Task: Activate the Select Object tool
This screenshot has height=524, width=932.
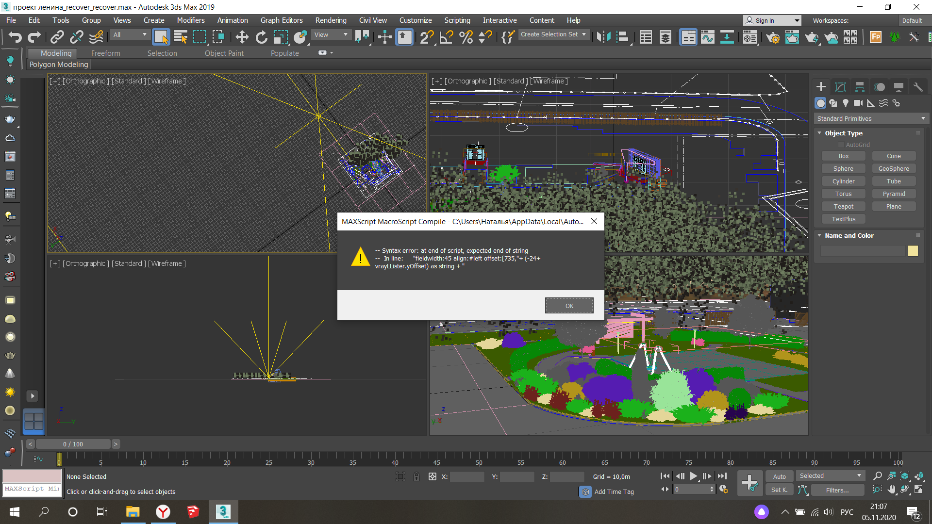Action: [x=161, y=37]
